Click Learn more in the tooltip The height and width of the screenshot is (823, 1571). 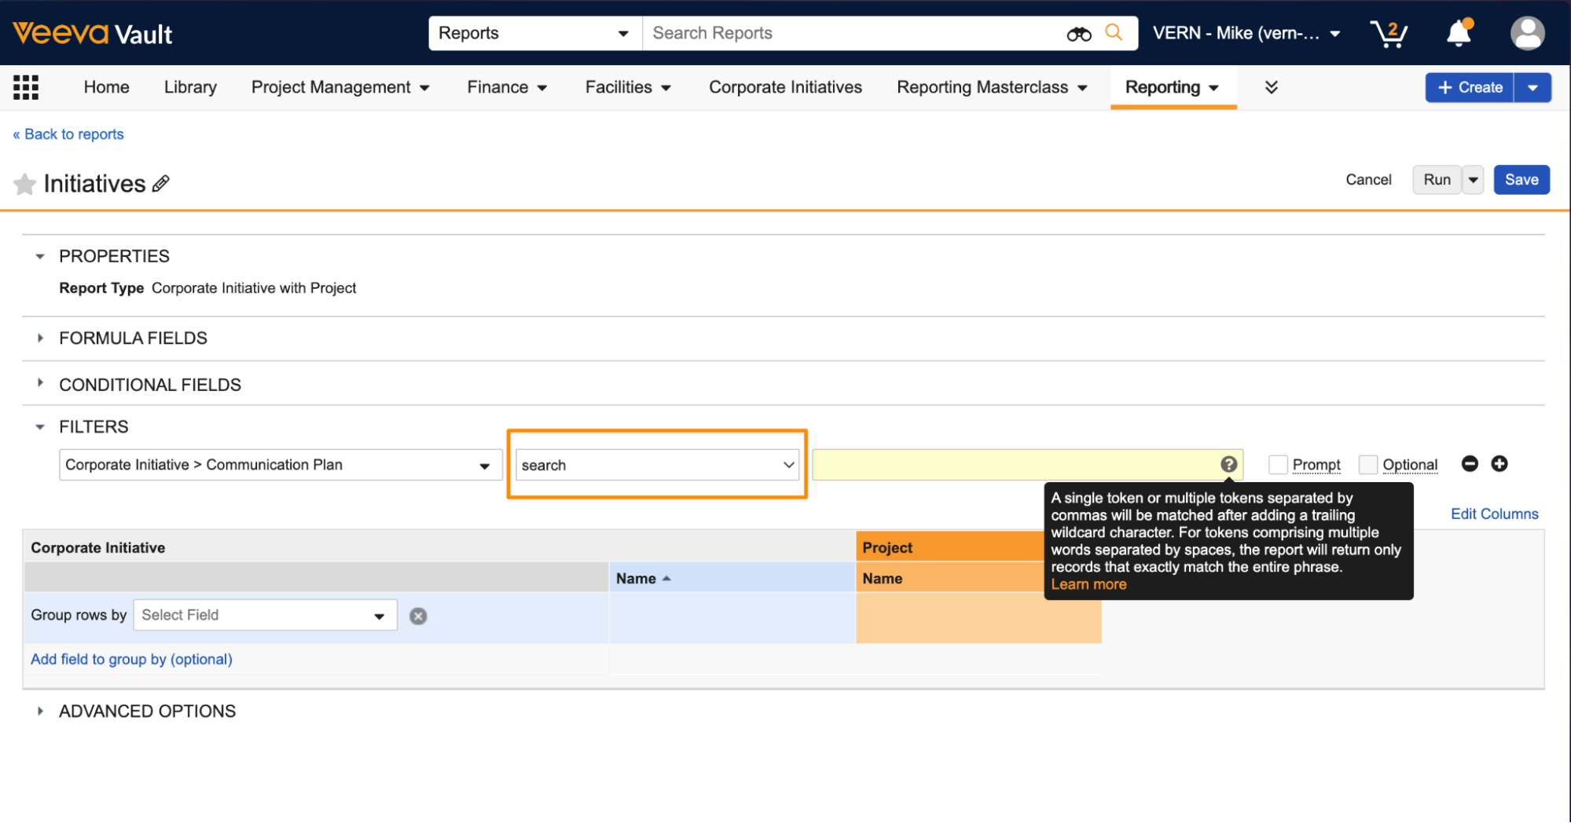pos(1088,584)
